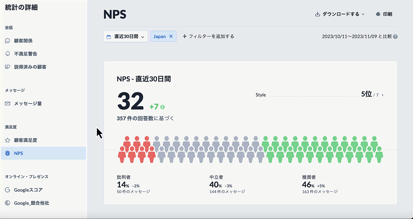The image size is (413, 219).
Task: Click the 満足度 section label
Action: pyautogui.click(x=11, y=127)
